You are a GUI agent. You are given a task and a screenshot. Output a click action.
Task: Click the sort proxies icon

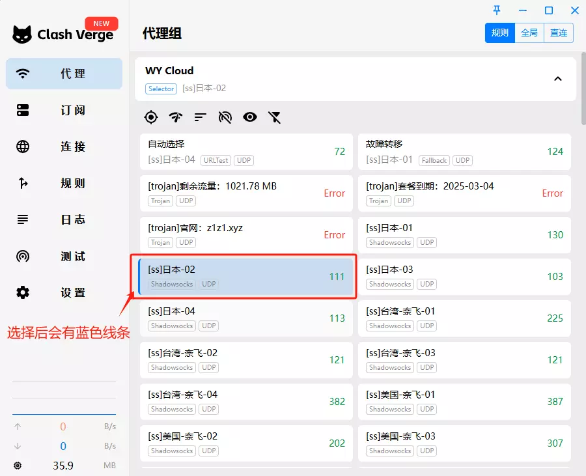[x=201, y=117]
